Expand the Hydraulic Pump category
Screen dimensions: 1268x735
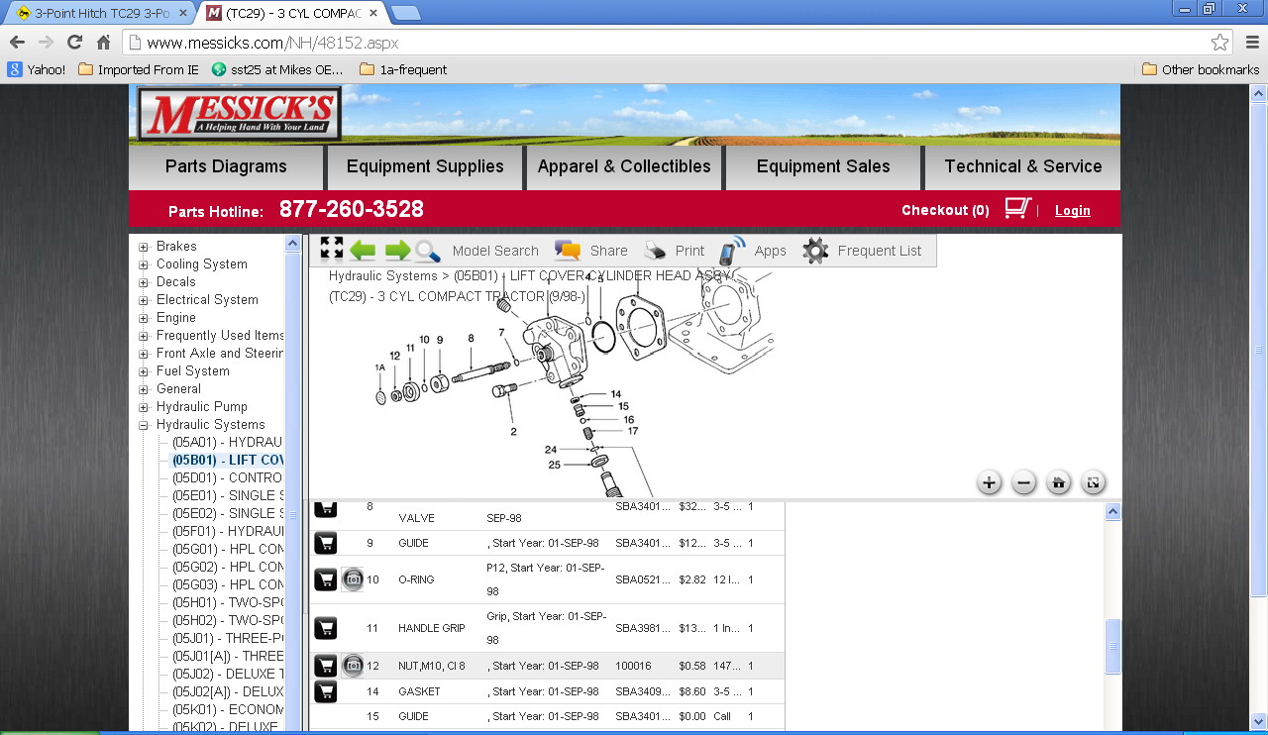[x=144, y=407]
